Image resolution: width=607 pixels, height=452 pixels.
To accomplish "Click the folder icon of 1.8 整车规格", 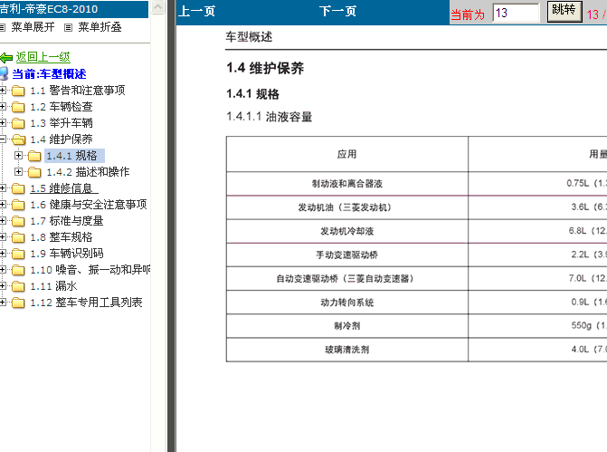I will click(x=18, y=237).
